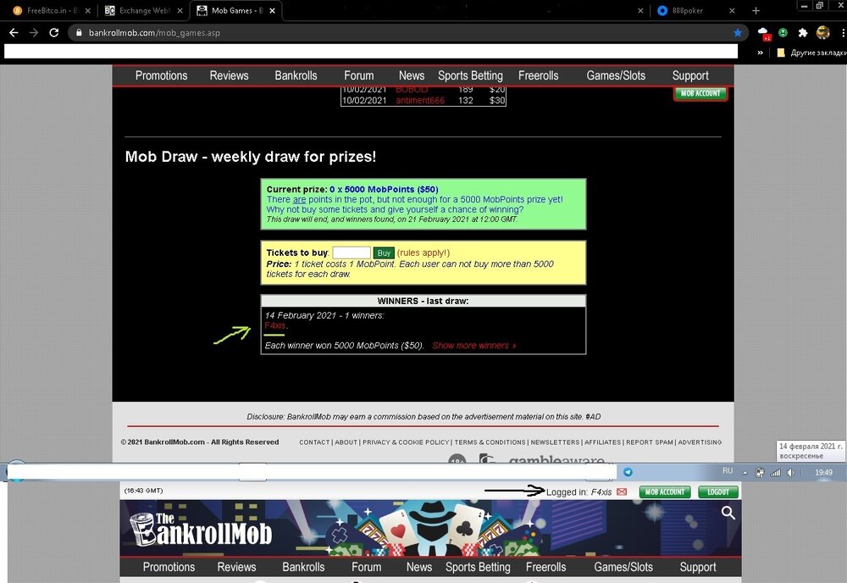Click the bookmark star in the address bar
The height and width of the screenshot is (583, 847).
738,33
